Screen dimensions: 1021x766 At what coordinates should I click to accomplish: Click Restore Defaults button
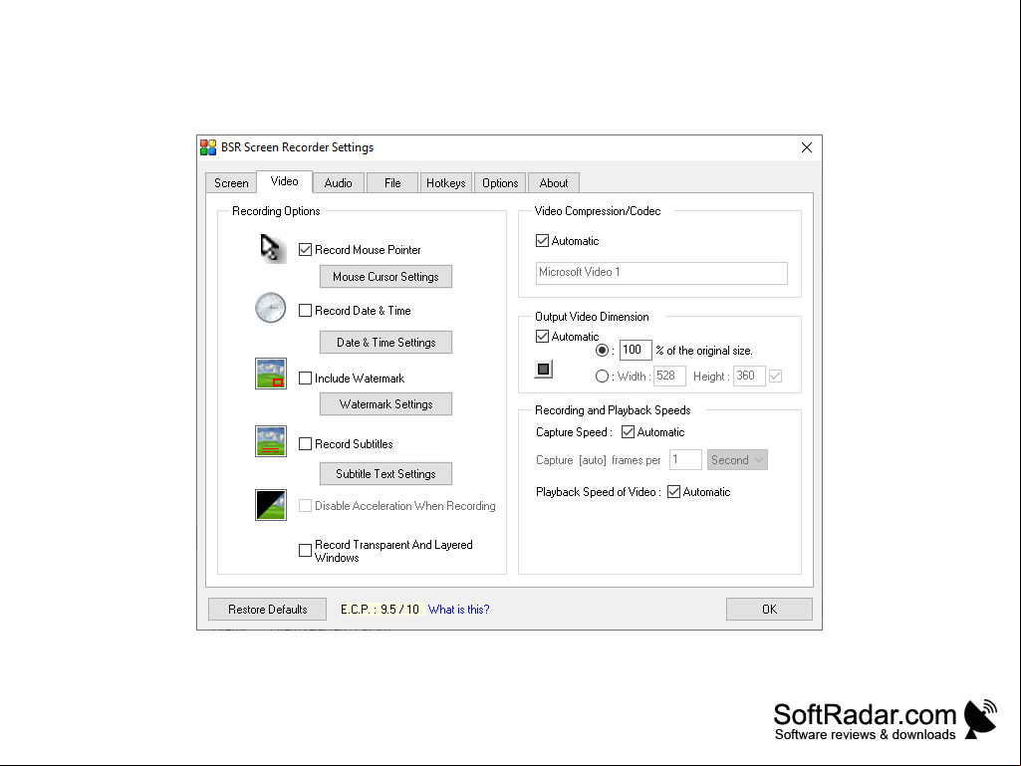(268, 609)
